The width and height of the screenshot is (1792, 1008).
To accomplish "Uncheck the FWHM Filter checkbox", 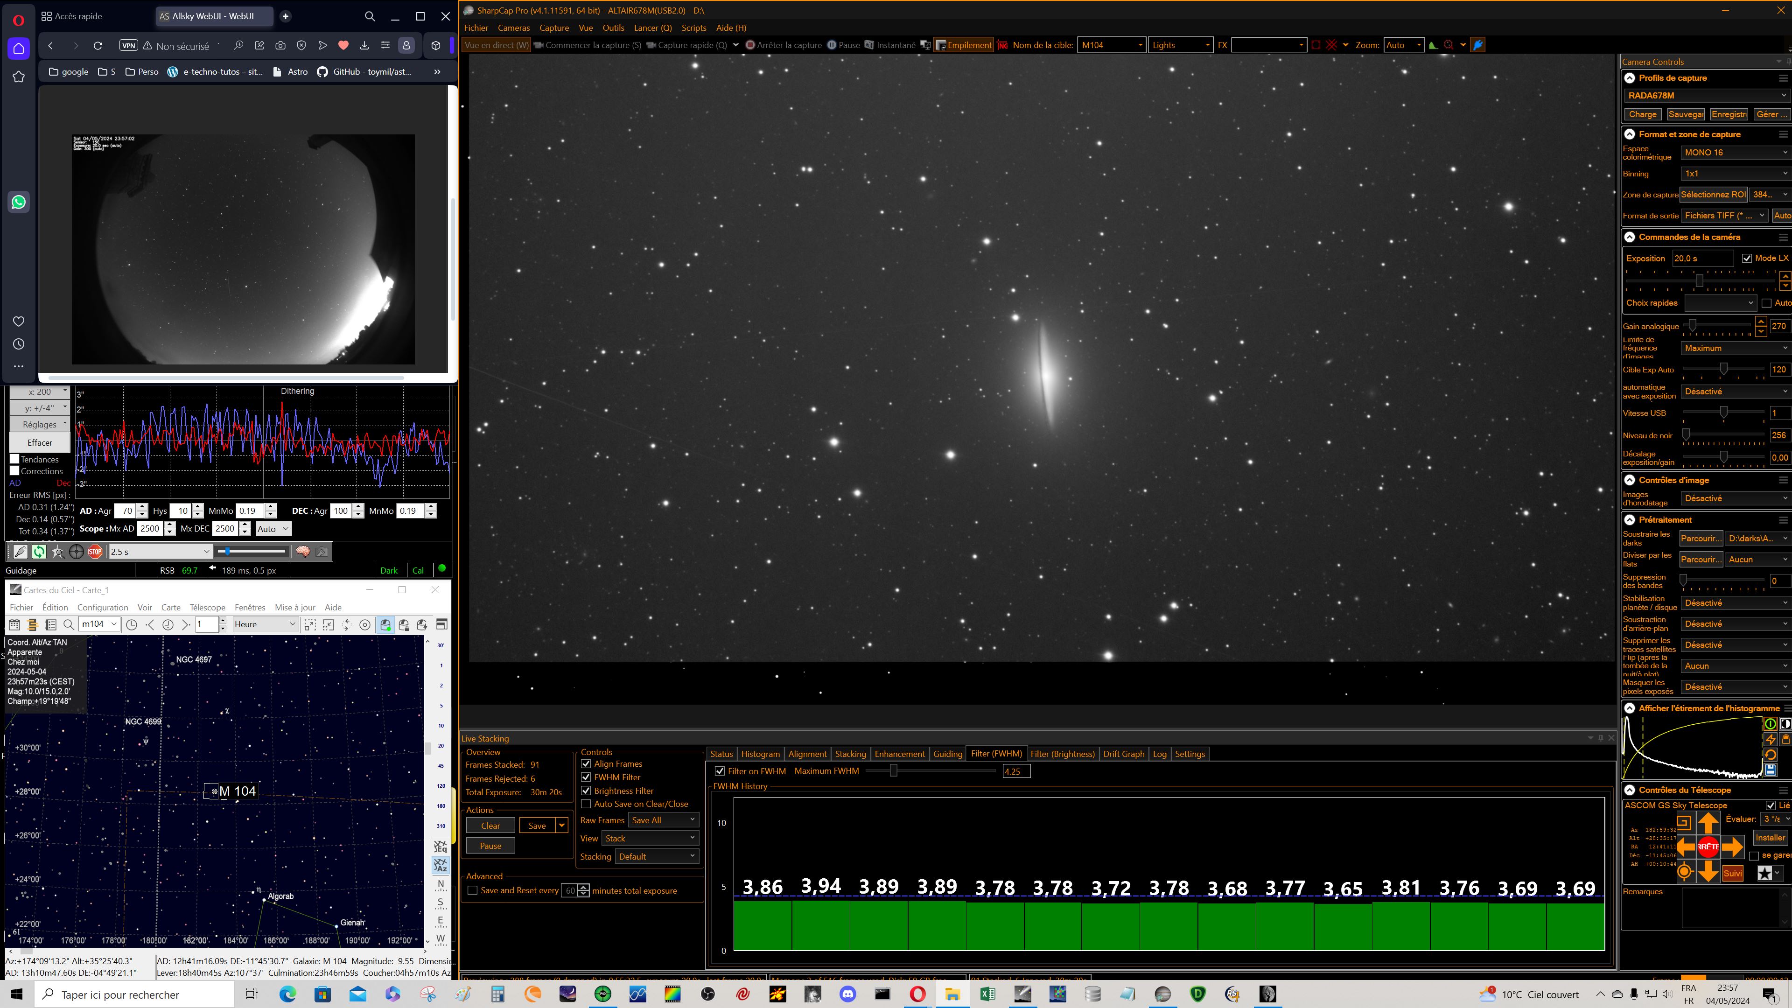I will (586, 777).
